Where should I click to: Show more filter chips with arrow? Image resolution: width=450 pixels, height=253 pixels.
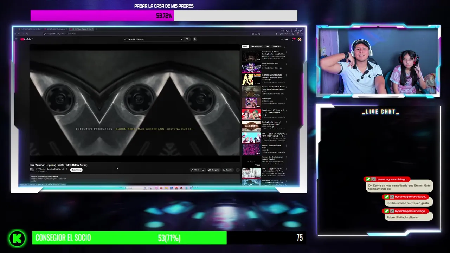point(284,46)
